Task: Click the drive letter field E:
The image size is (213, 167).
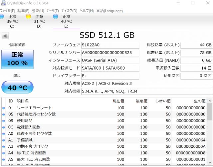Action: click(x=110, y=76)
